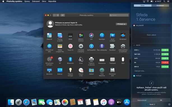This screenshot has width=172, height=107.
Task: Open Spotlight search in menu bar
Action: click(x=164, y=1)
